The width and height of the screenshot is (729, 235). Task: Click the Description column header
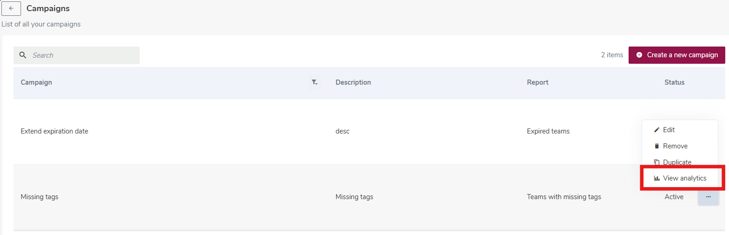pos(353,82)
